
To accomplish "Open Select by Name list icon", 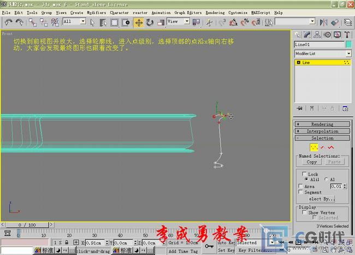I will click(103, 22).
